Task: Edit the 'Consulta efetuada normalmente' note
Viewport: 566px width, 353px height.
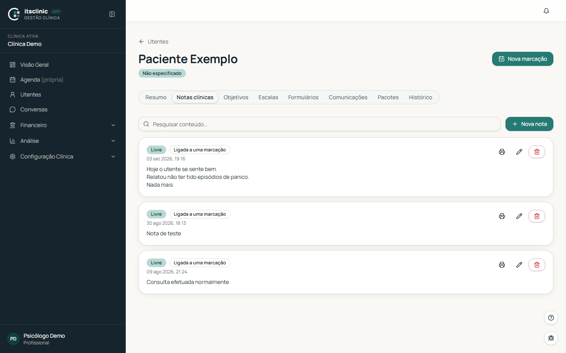Action: [519, 265]
